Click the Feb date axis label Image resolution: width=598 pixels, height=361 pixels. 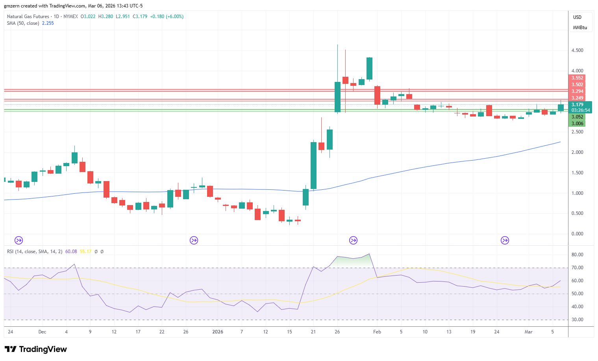377,332
